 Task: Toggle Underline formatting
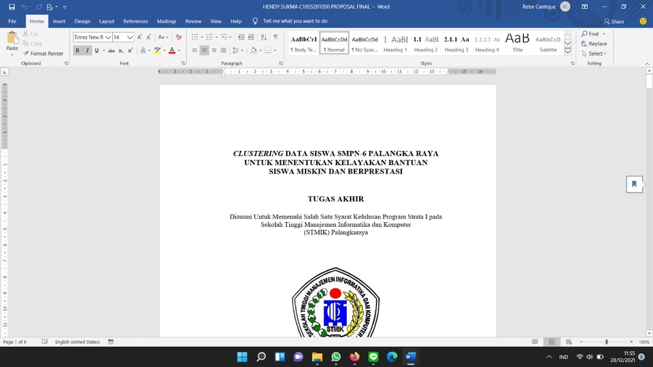point(97,50)
